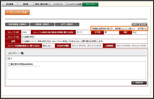Click the コミュニティ作成 orange button
Viewport: 154px width, 99px height.
(x=17, y=12)
